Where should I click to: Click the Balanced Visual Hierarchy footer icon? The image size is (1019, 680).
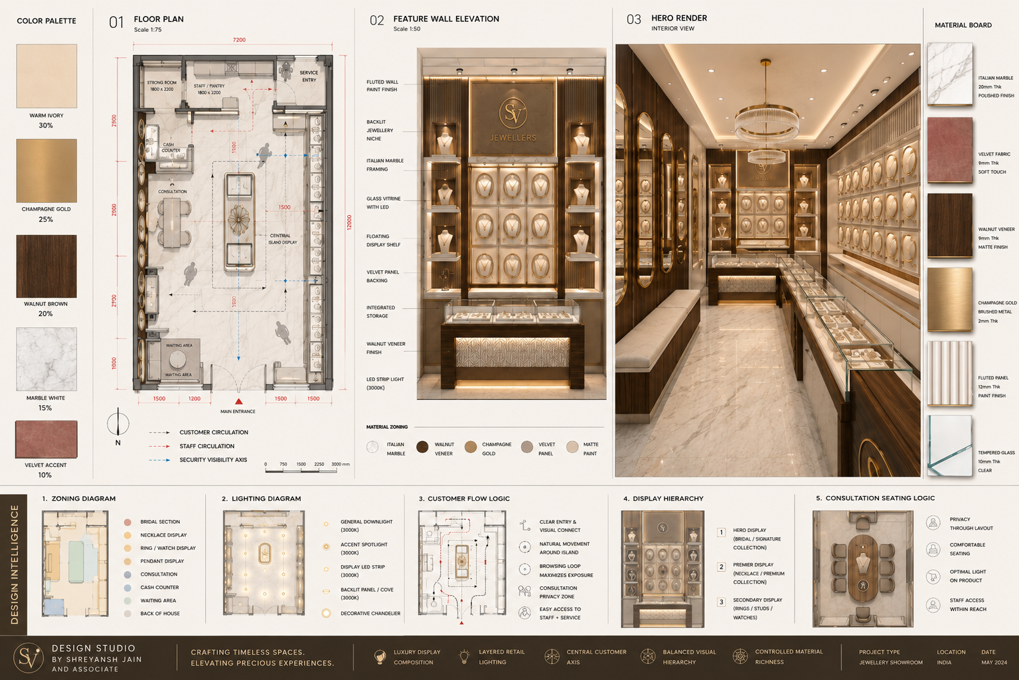click(648, 657)
